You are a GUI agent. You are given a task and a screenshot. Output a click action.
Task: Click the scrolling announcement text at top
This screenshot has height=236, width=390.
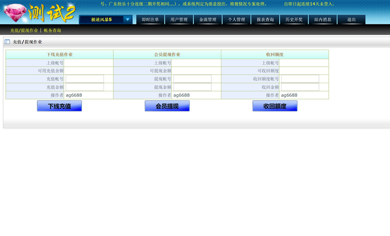(x=217, y=4)
